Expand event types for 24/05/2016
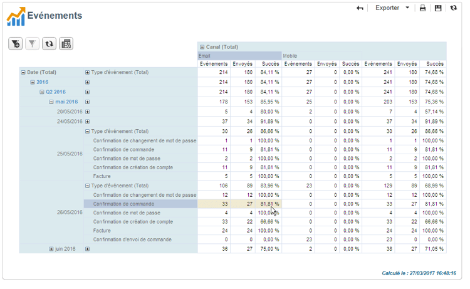Image resolution: width=470 pixels, height=289 pixels. coord(87,122)
